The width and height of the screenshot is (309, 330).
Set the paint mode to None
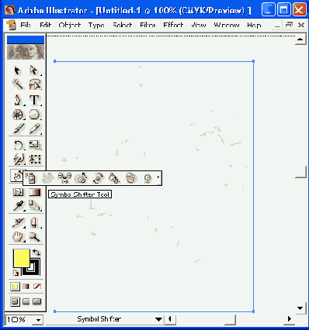(37, 287)
